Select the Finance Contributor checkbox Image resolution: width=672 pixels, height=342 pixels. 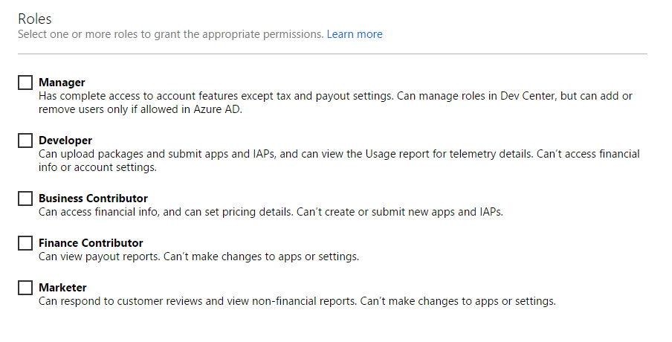25,243
